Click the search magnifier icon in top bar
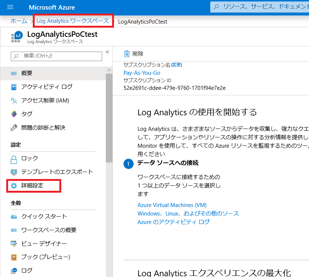Screen dimensions: 309x277 tap(216, 7)
